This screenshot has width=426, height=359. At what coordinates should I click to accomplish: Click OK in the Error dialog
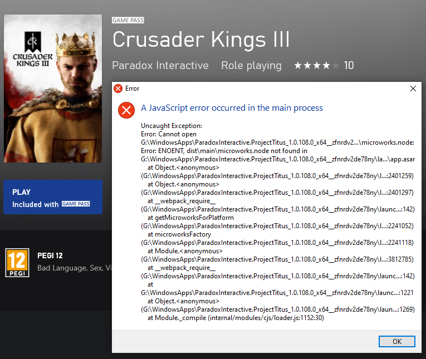pyautogui.click(x=396, y=341)
